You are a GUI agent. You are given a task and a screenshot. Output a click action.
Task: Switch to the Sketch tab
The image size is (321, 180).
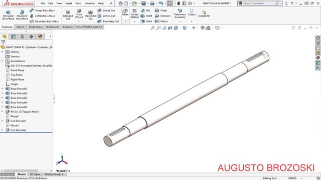click(x=20, y=27)
